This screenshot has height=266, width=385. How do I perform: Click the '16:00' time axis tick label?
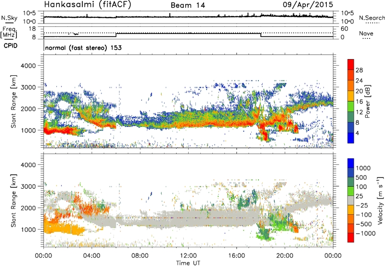pyautogui.click(x=236, y=256)
